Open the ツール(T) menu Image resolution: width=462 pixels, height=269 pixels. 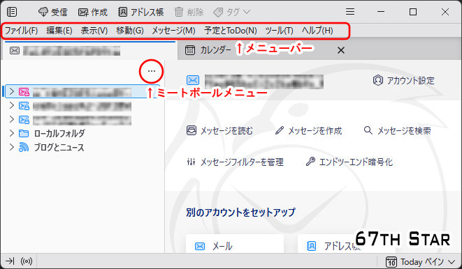click(279, 30)
